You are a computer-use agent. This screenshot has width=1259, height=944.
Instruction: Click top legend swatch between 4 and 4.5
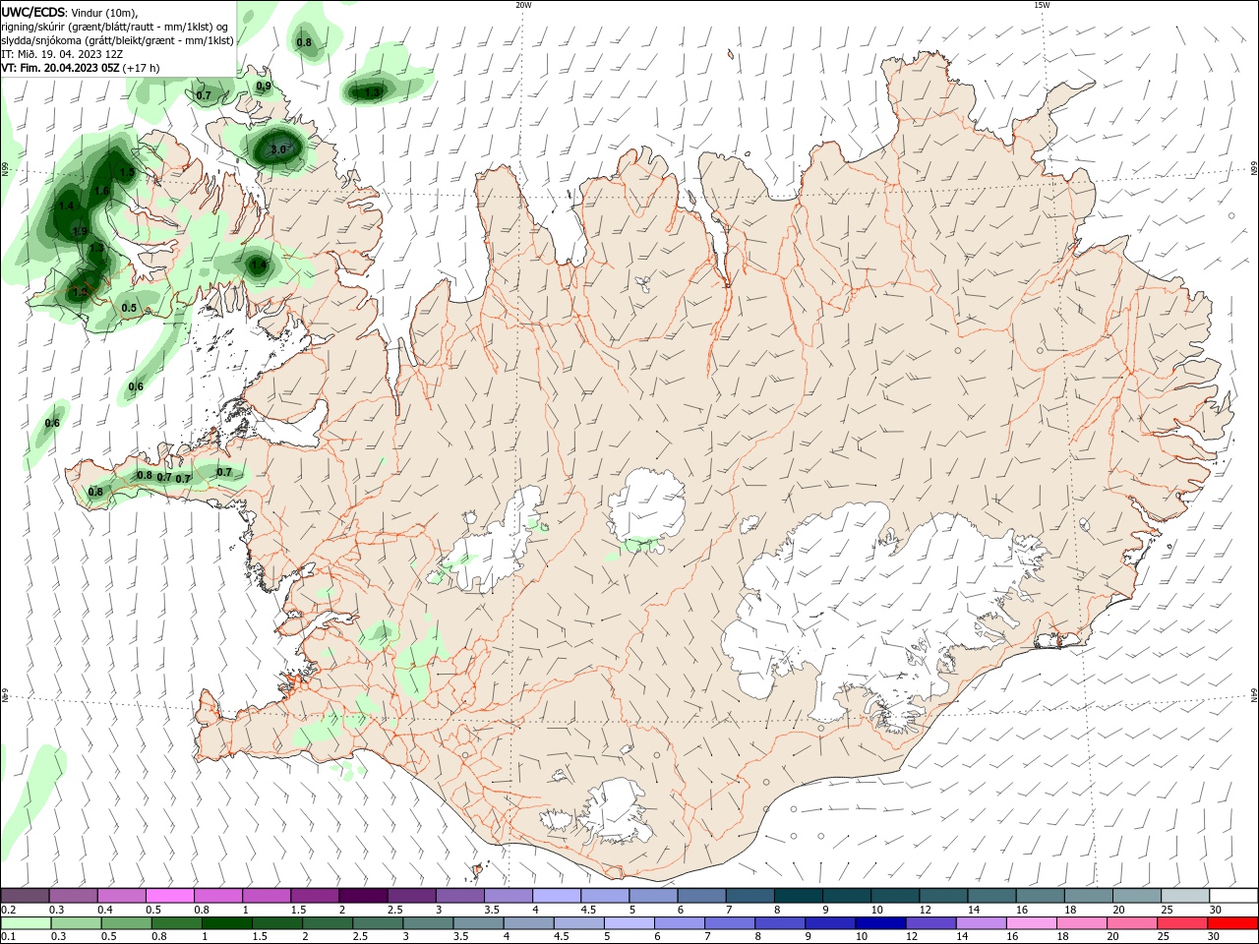pos(556,896)
